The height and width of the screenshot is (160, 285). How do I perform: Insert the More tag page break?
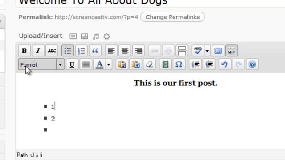(182, 51)
